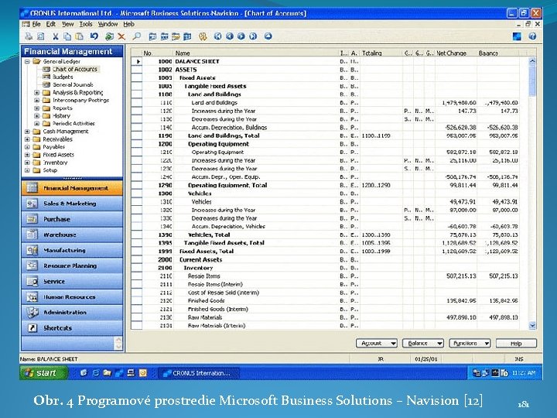The image size is (557, 418).
Task: Open Print Preview from the toolbar
Action: (x=41, y=36)
